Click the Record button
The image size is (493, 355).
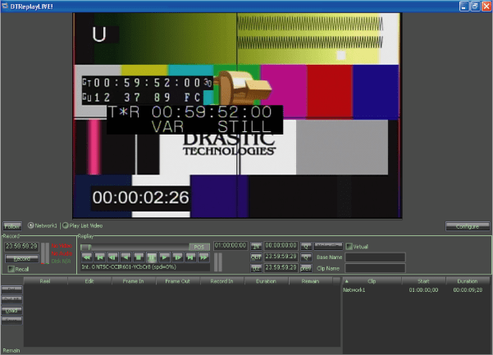point(22,258)
